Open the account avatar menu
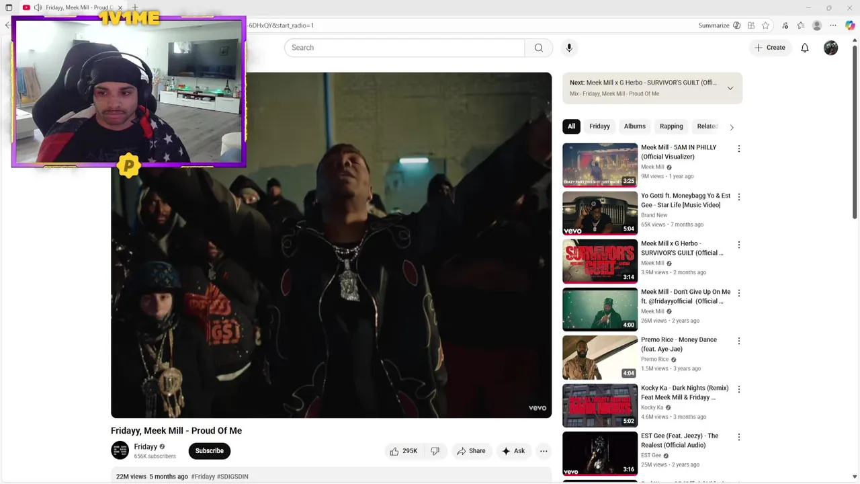This screenshot has height=484, width=860. point(831,48)
